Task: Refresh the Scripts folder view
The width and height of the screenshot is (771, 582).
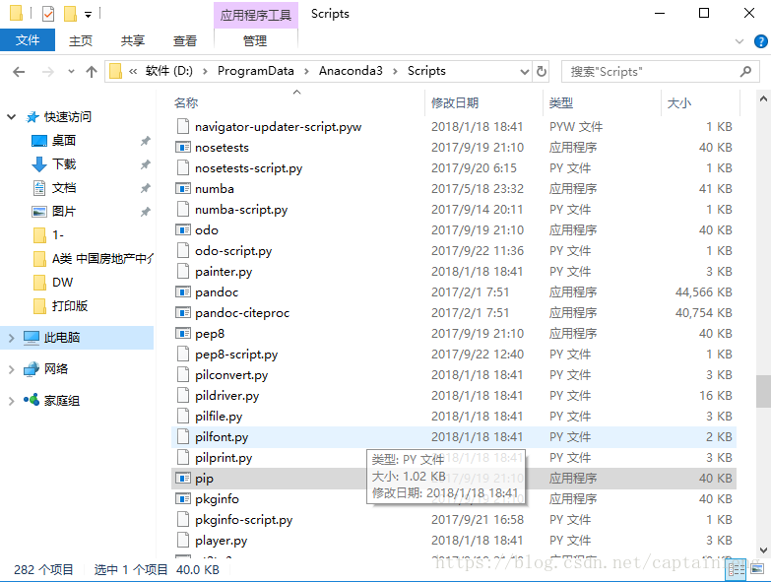Action: click(541, 72)
